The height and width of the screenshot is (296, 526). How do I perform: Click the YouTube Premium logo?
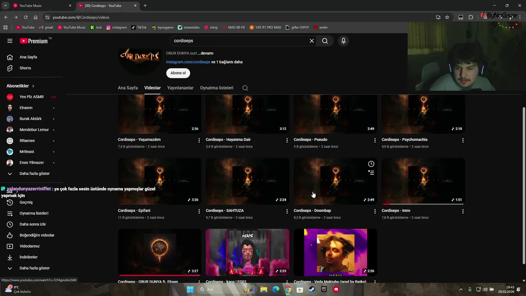(x=34, y=41)
